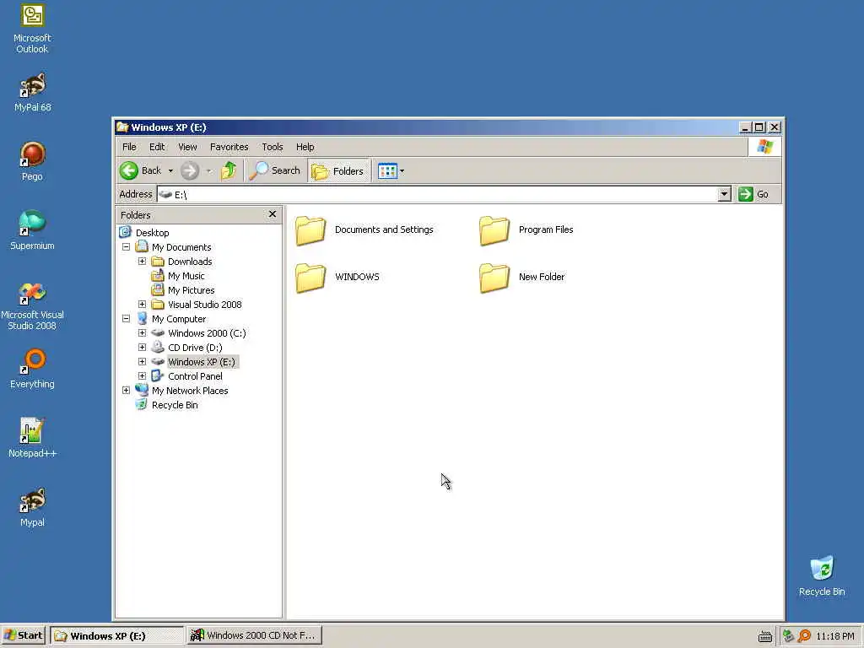Click the Views toolbar icon
Viewport: 864px width, 648px height.
[x=387, y=170]
